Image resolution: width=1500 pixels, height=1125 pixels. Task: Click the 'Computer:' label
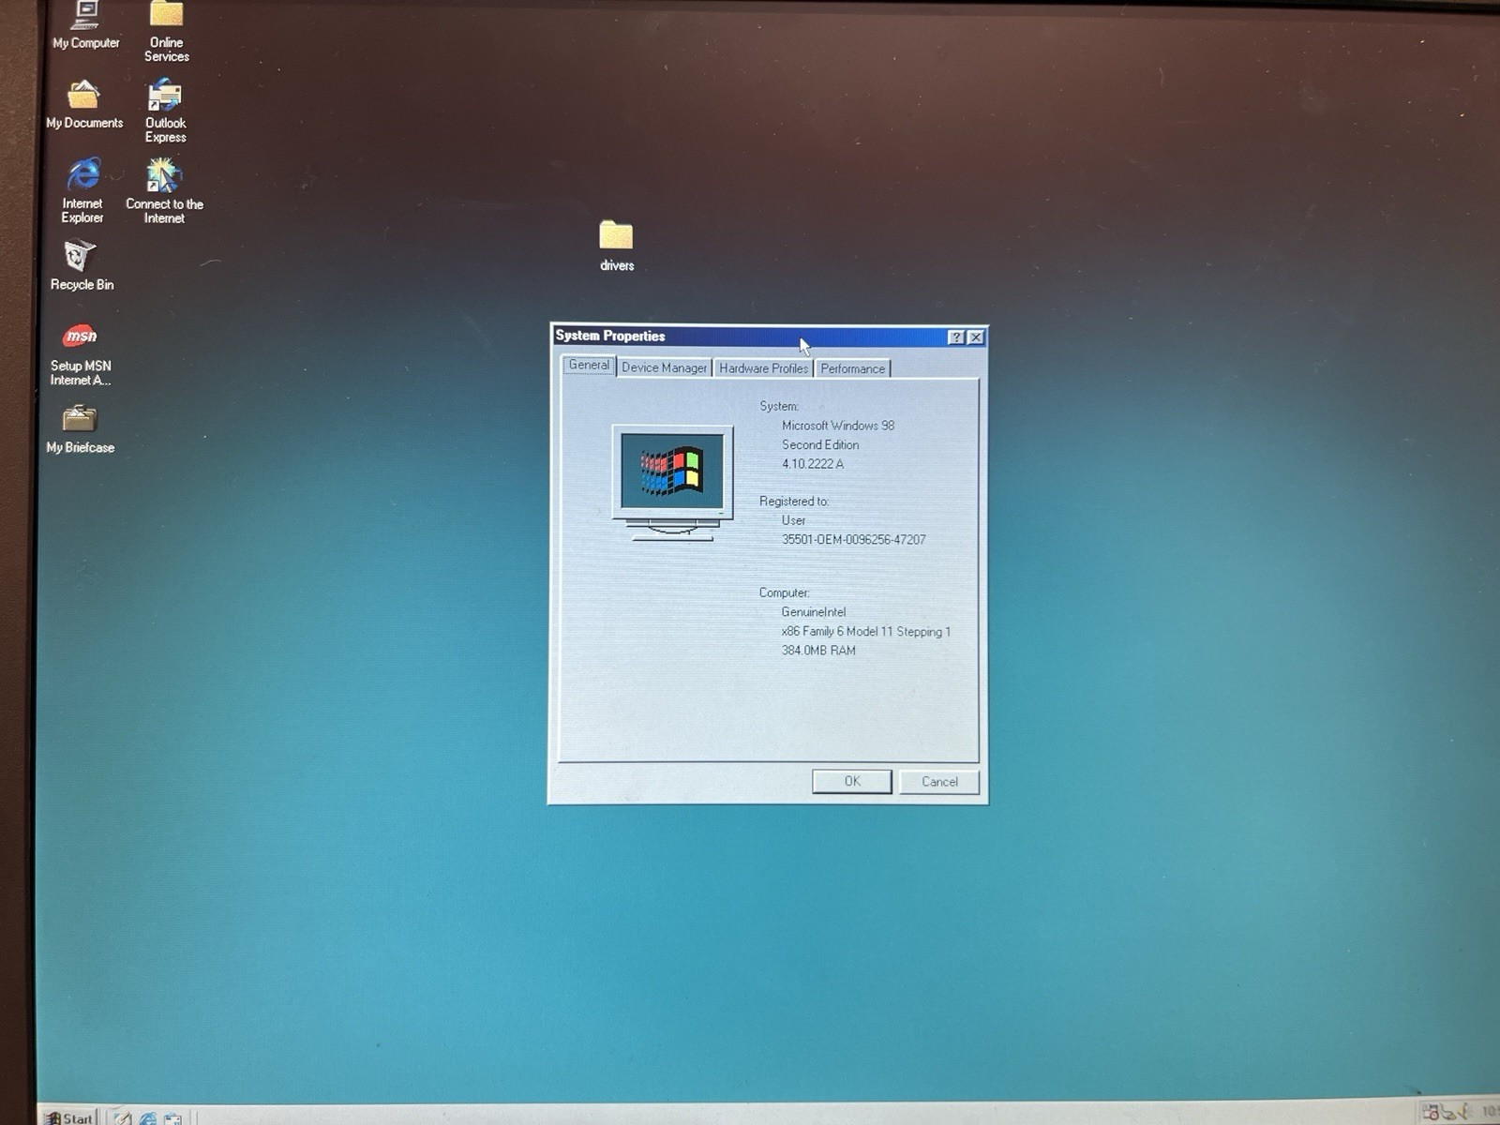click(x=785, y=592)
